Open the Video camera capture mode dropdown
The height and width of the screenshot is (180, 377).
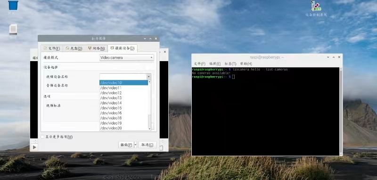(x=127, y=57)
